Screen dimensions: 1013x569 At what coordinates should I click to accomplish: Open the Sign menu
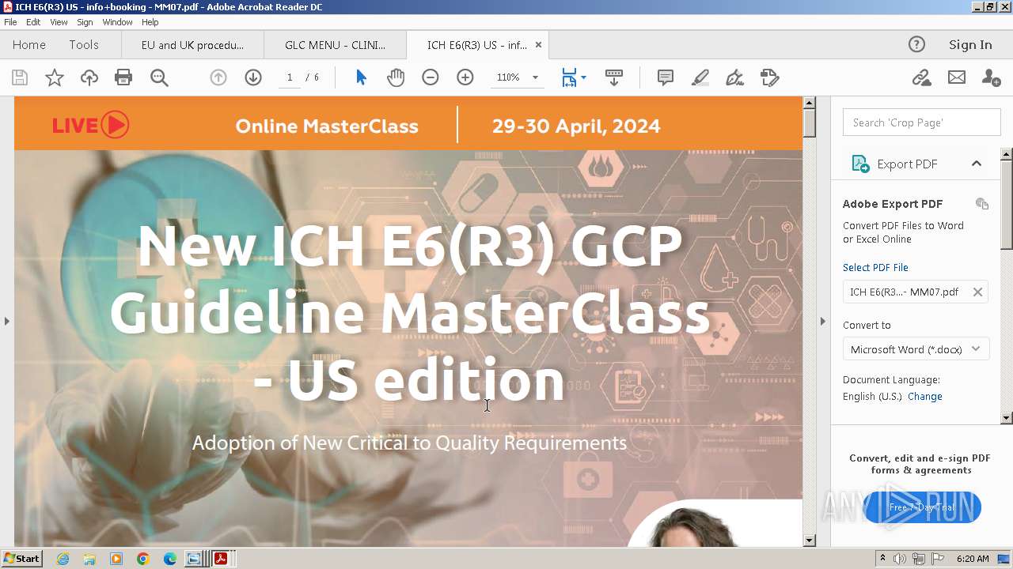tap(85, 22)
